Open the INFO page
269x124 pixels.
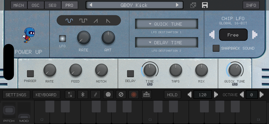coord(251,5)
